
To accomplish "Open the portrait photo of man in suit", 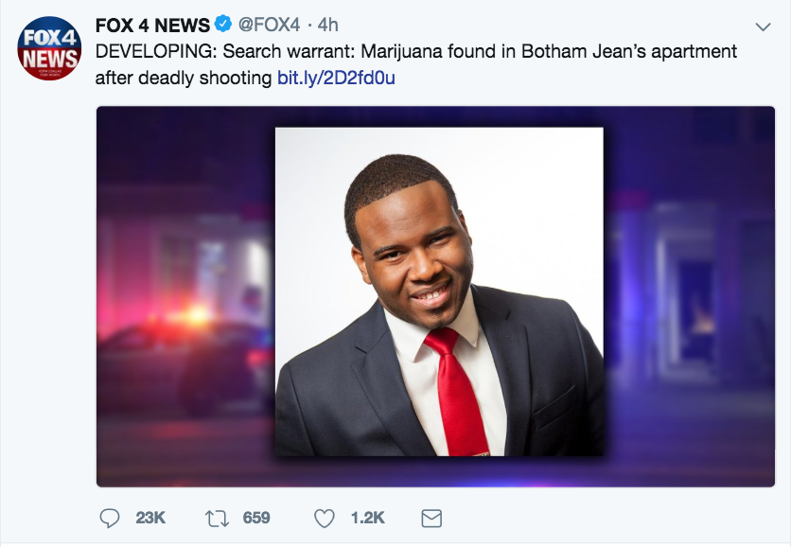I will 439,291.
